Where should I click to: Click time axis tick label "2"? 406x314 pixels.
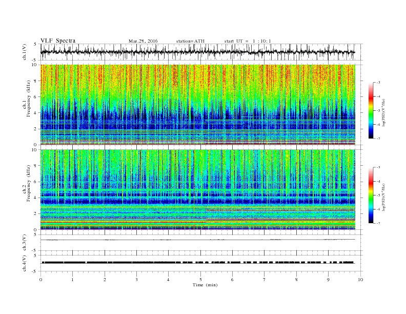pyautogui.click(x=105, y=280)
